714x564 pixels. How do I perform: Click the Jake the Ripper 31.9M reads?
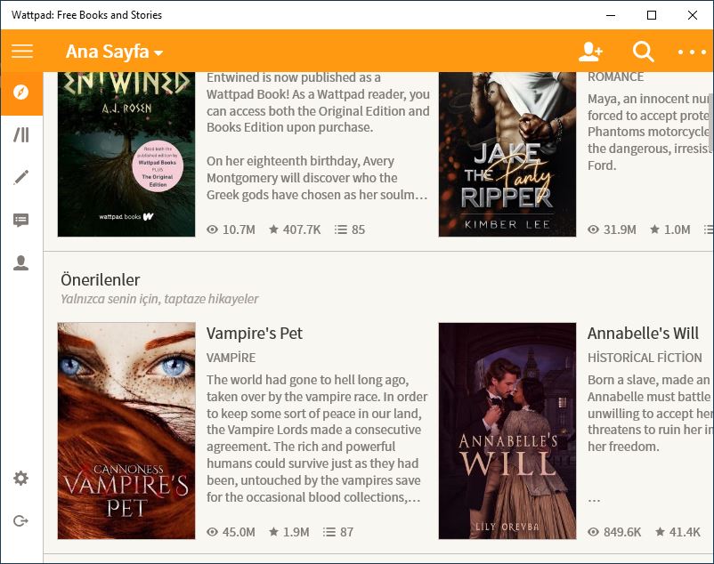[x=612, y=230]
